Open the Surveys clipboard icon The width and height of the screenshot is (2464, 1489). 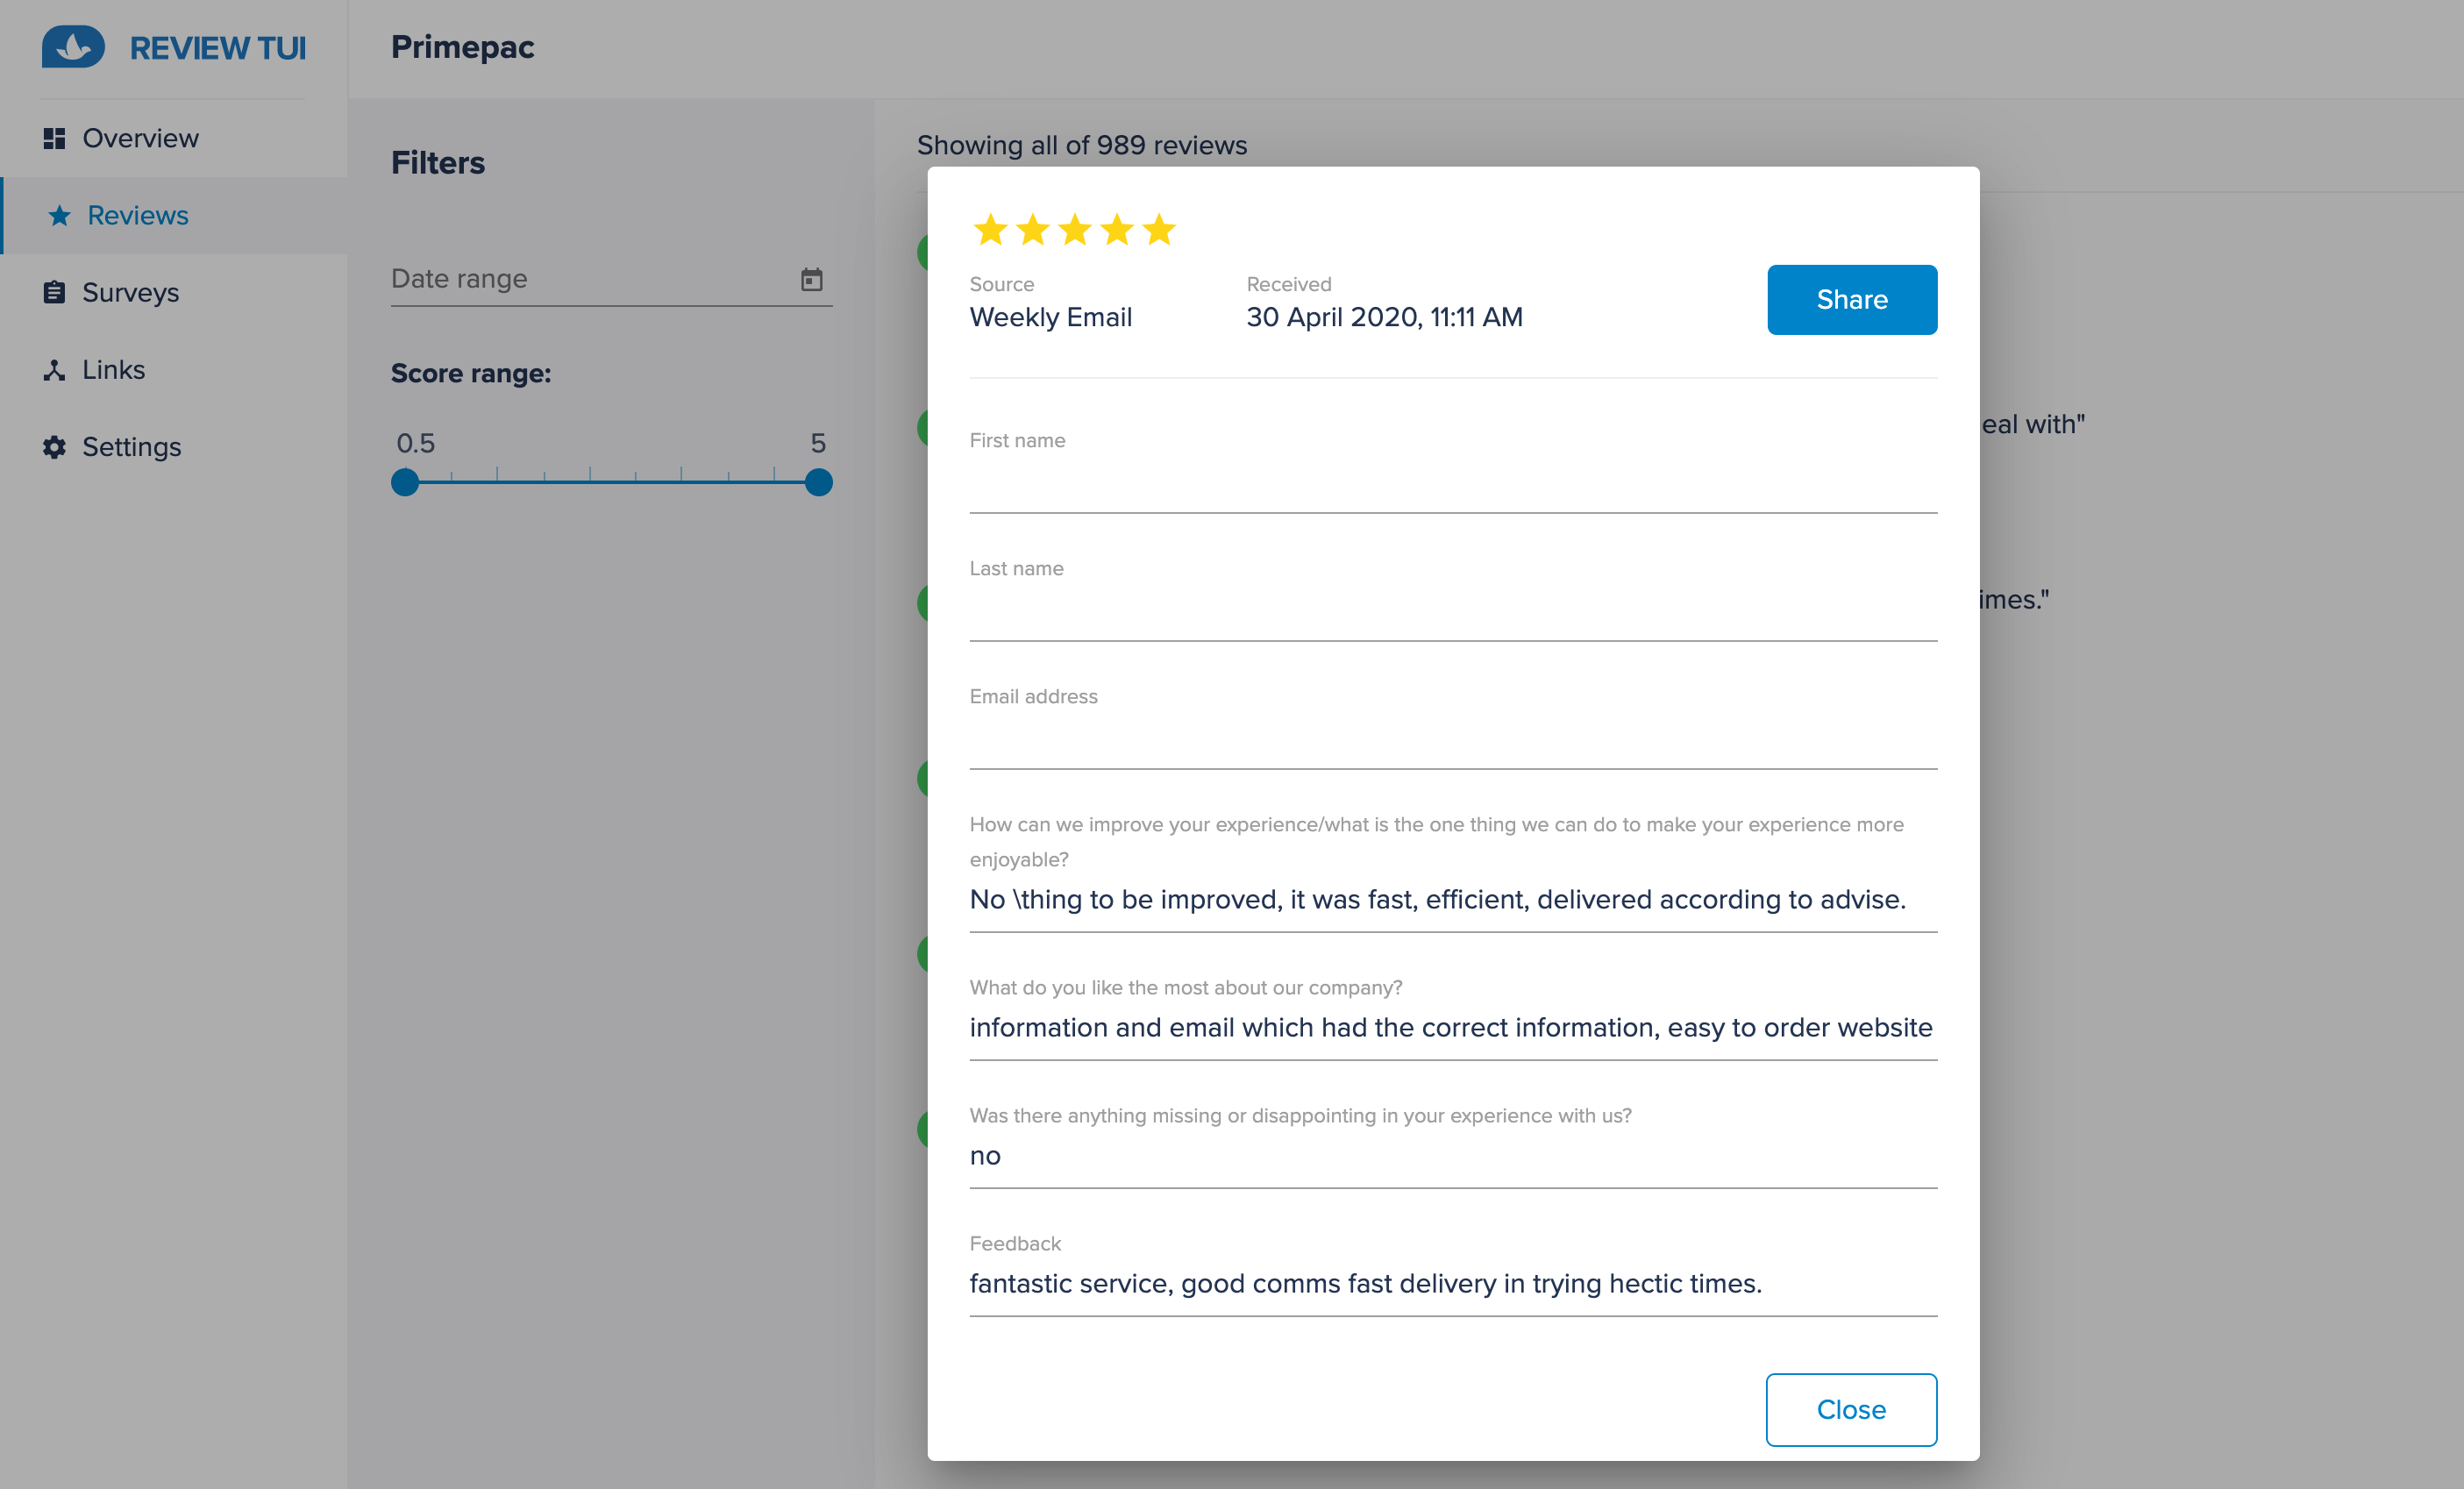pos(54,292)
